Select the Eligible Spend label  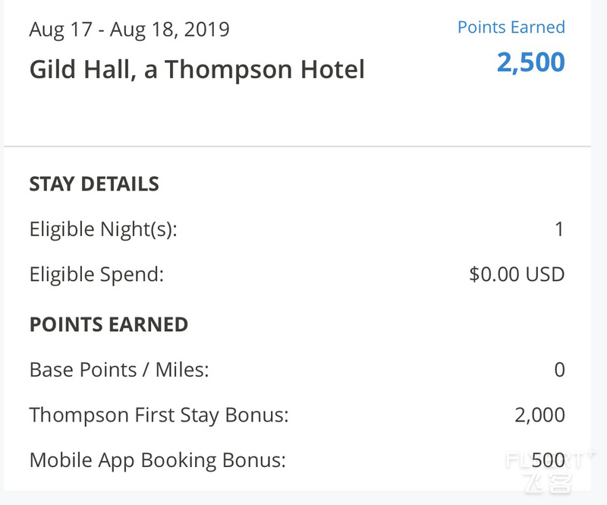coord(97,275)
